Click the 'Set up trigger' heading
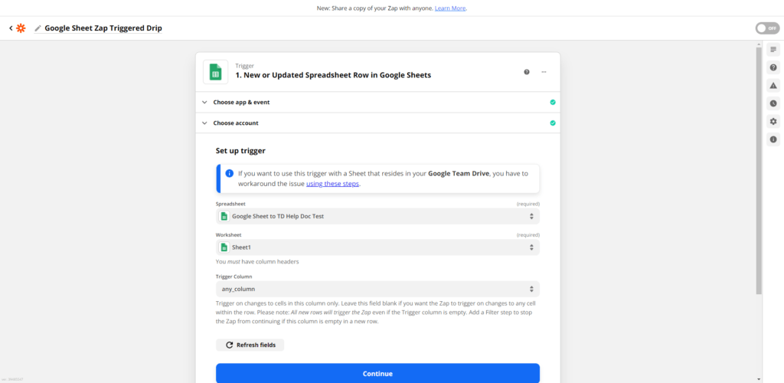Image resolution: width=784 pixels, height=383 pixels. click(240, 150)
